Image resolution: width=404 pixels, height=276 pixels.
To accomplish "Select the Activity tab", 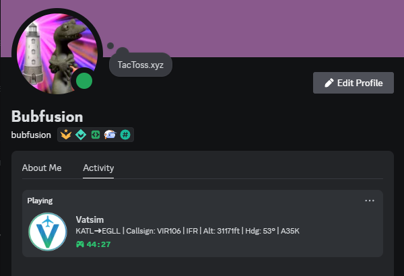I will coord(98,168).
